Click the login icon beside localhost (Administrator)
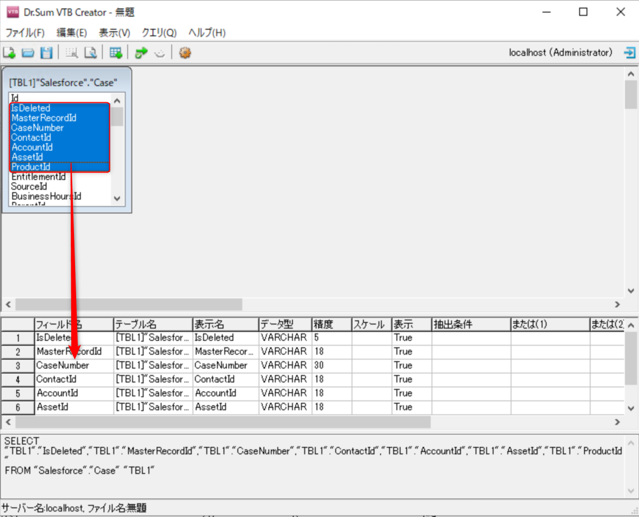Viewport: 639px width, 517px height. point(629,53)
